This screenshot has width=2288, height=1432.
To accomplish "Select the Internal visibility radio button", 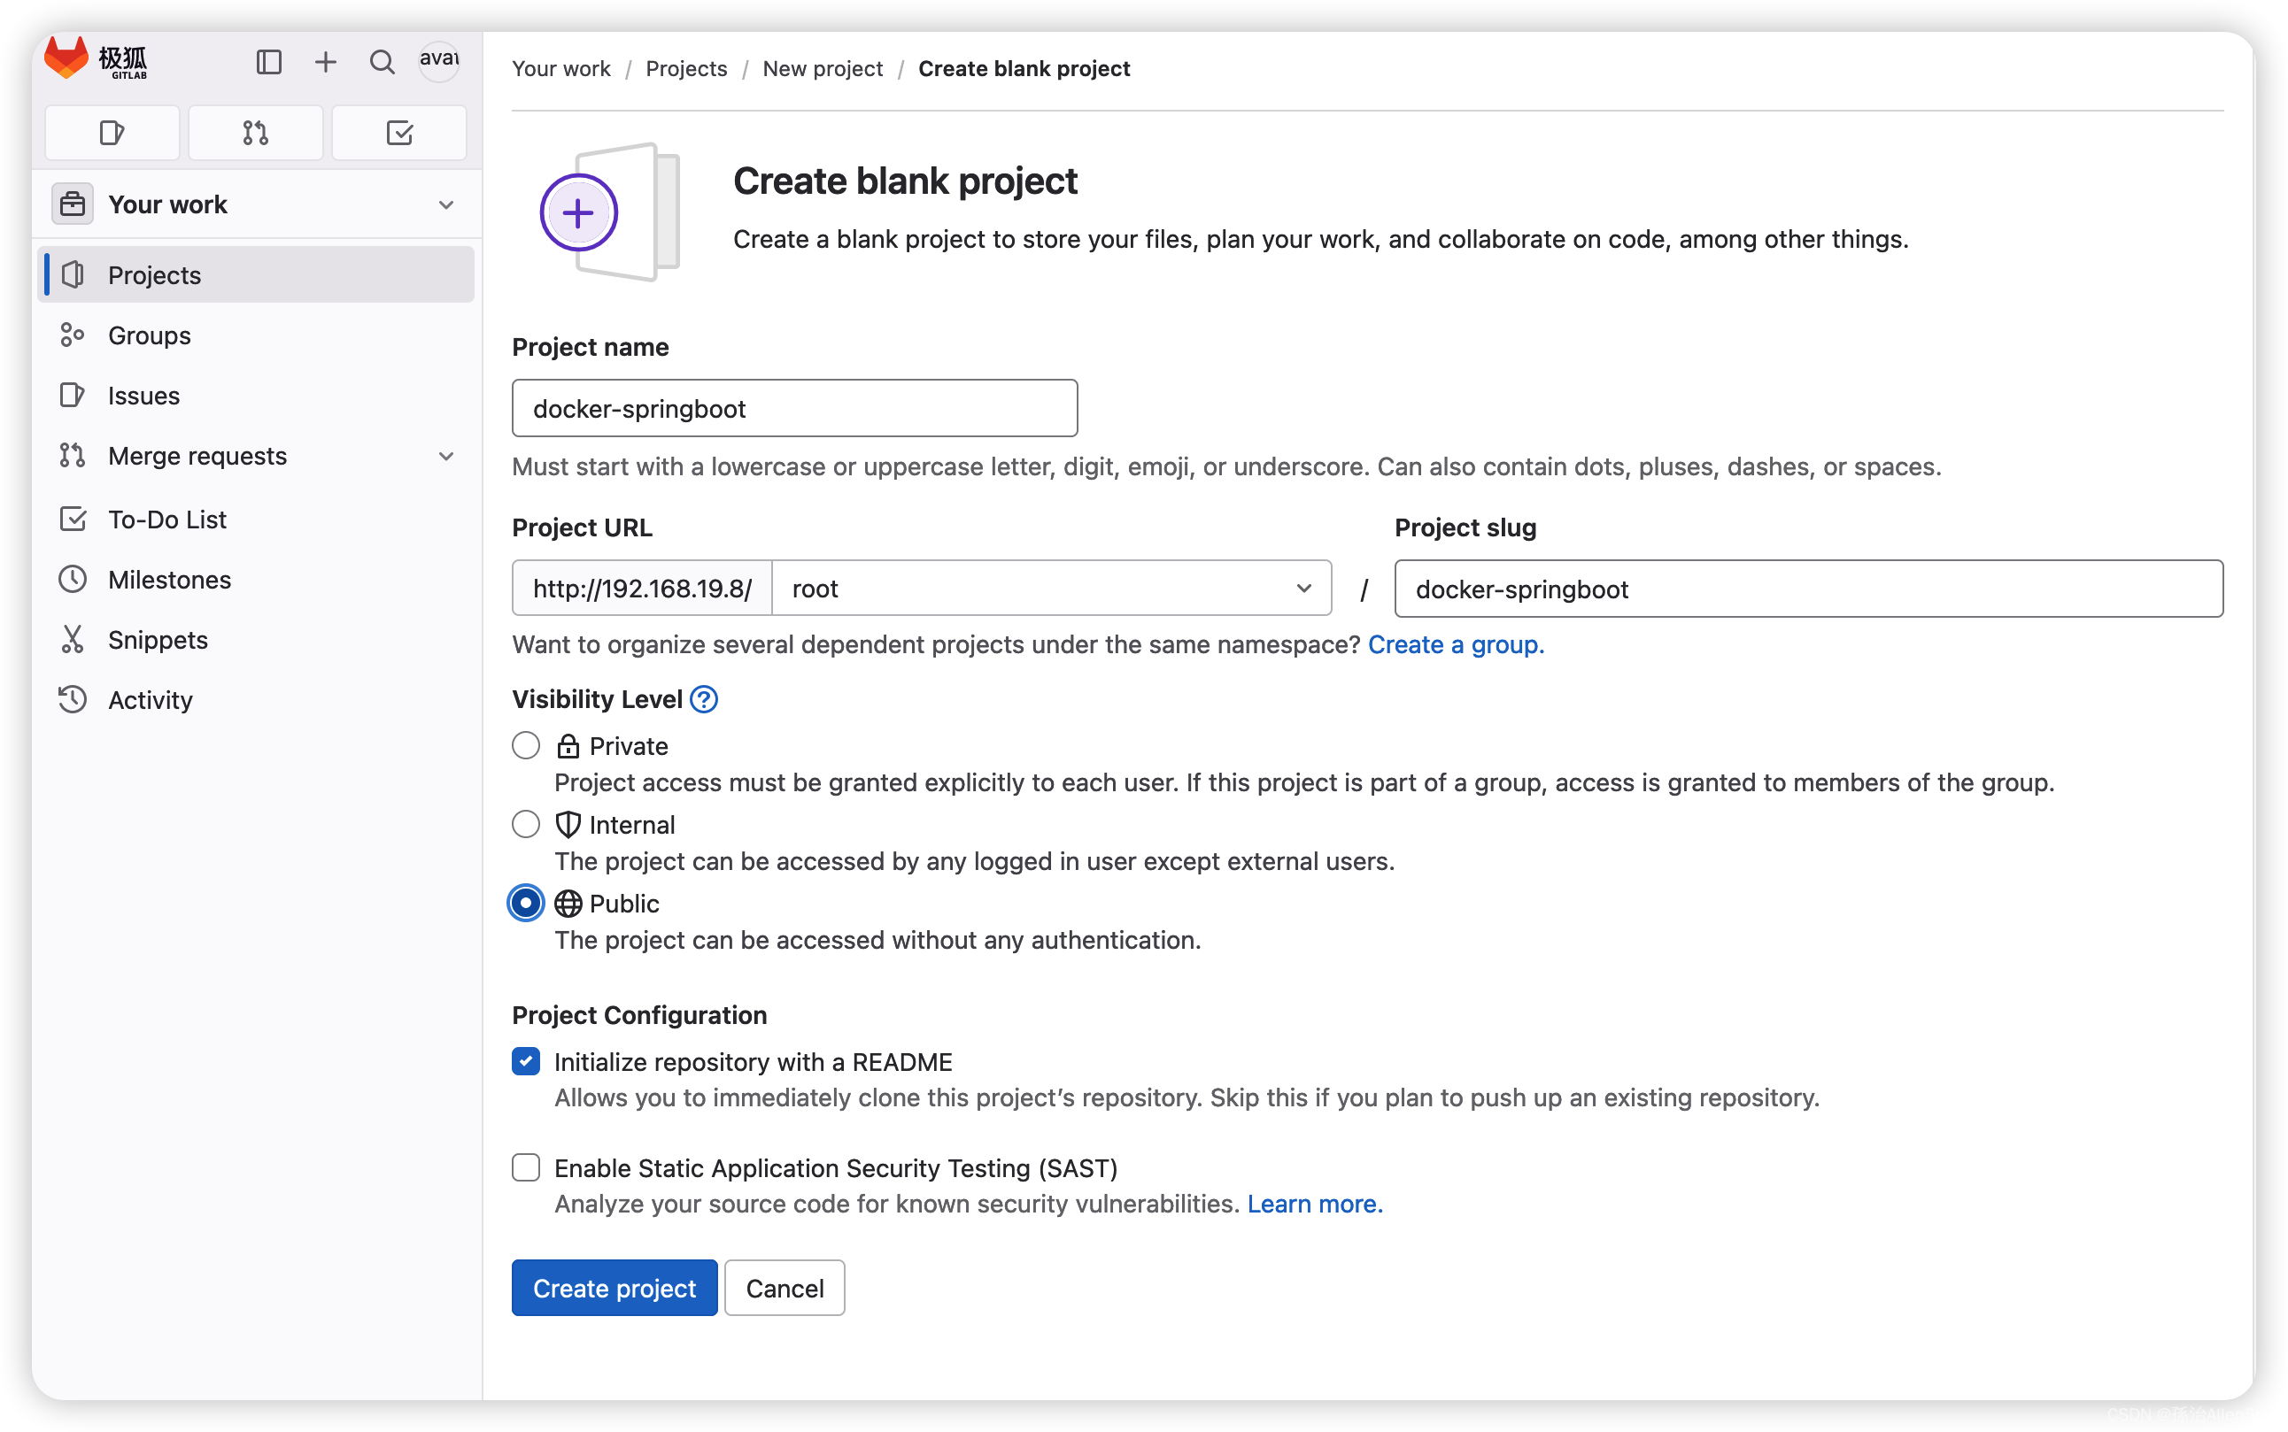I will (528, 823).
